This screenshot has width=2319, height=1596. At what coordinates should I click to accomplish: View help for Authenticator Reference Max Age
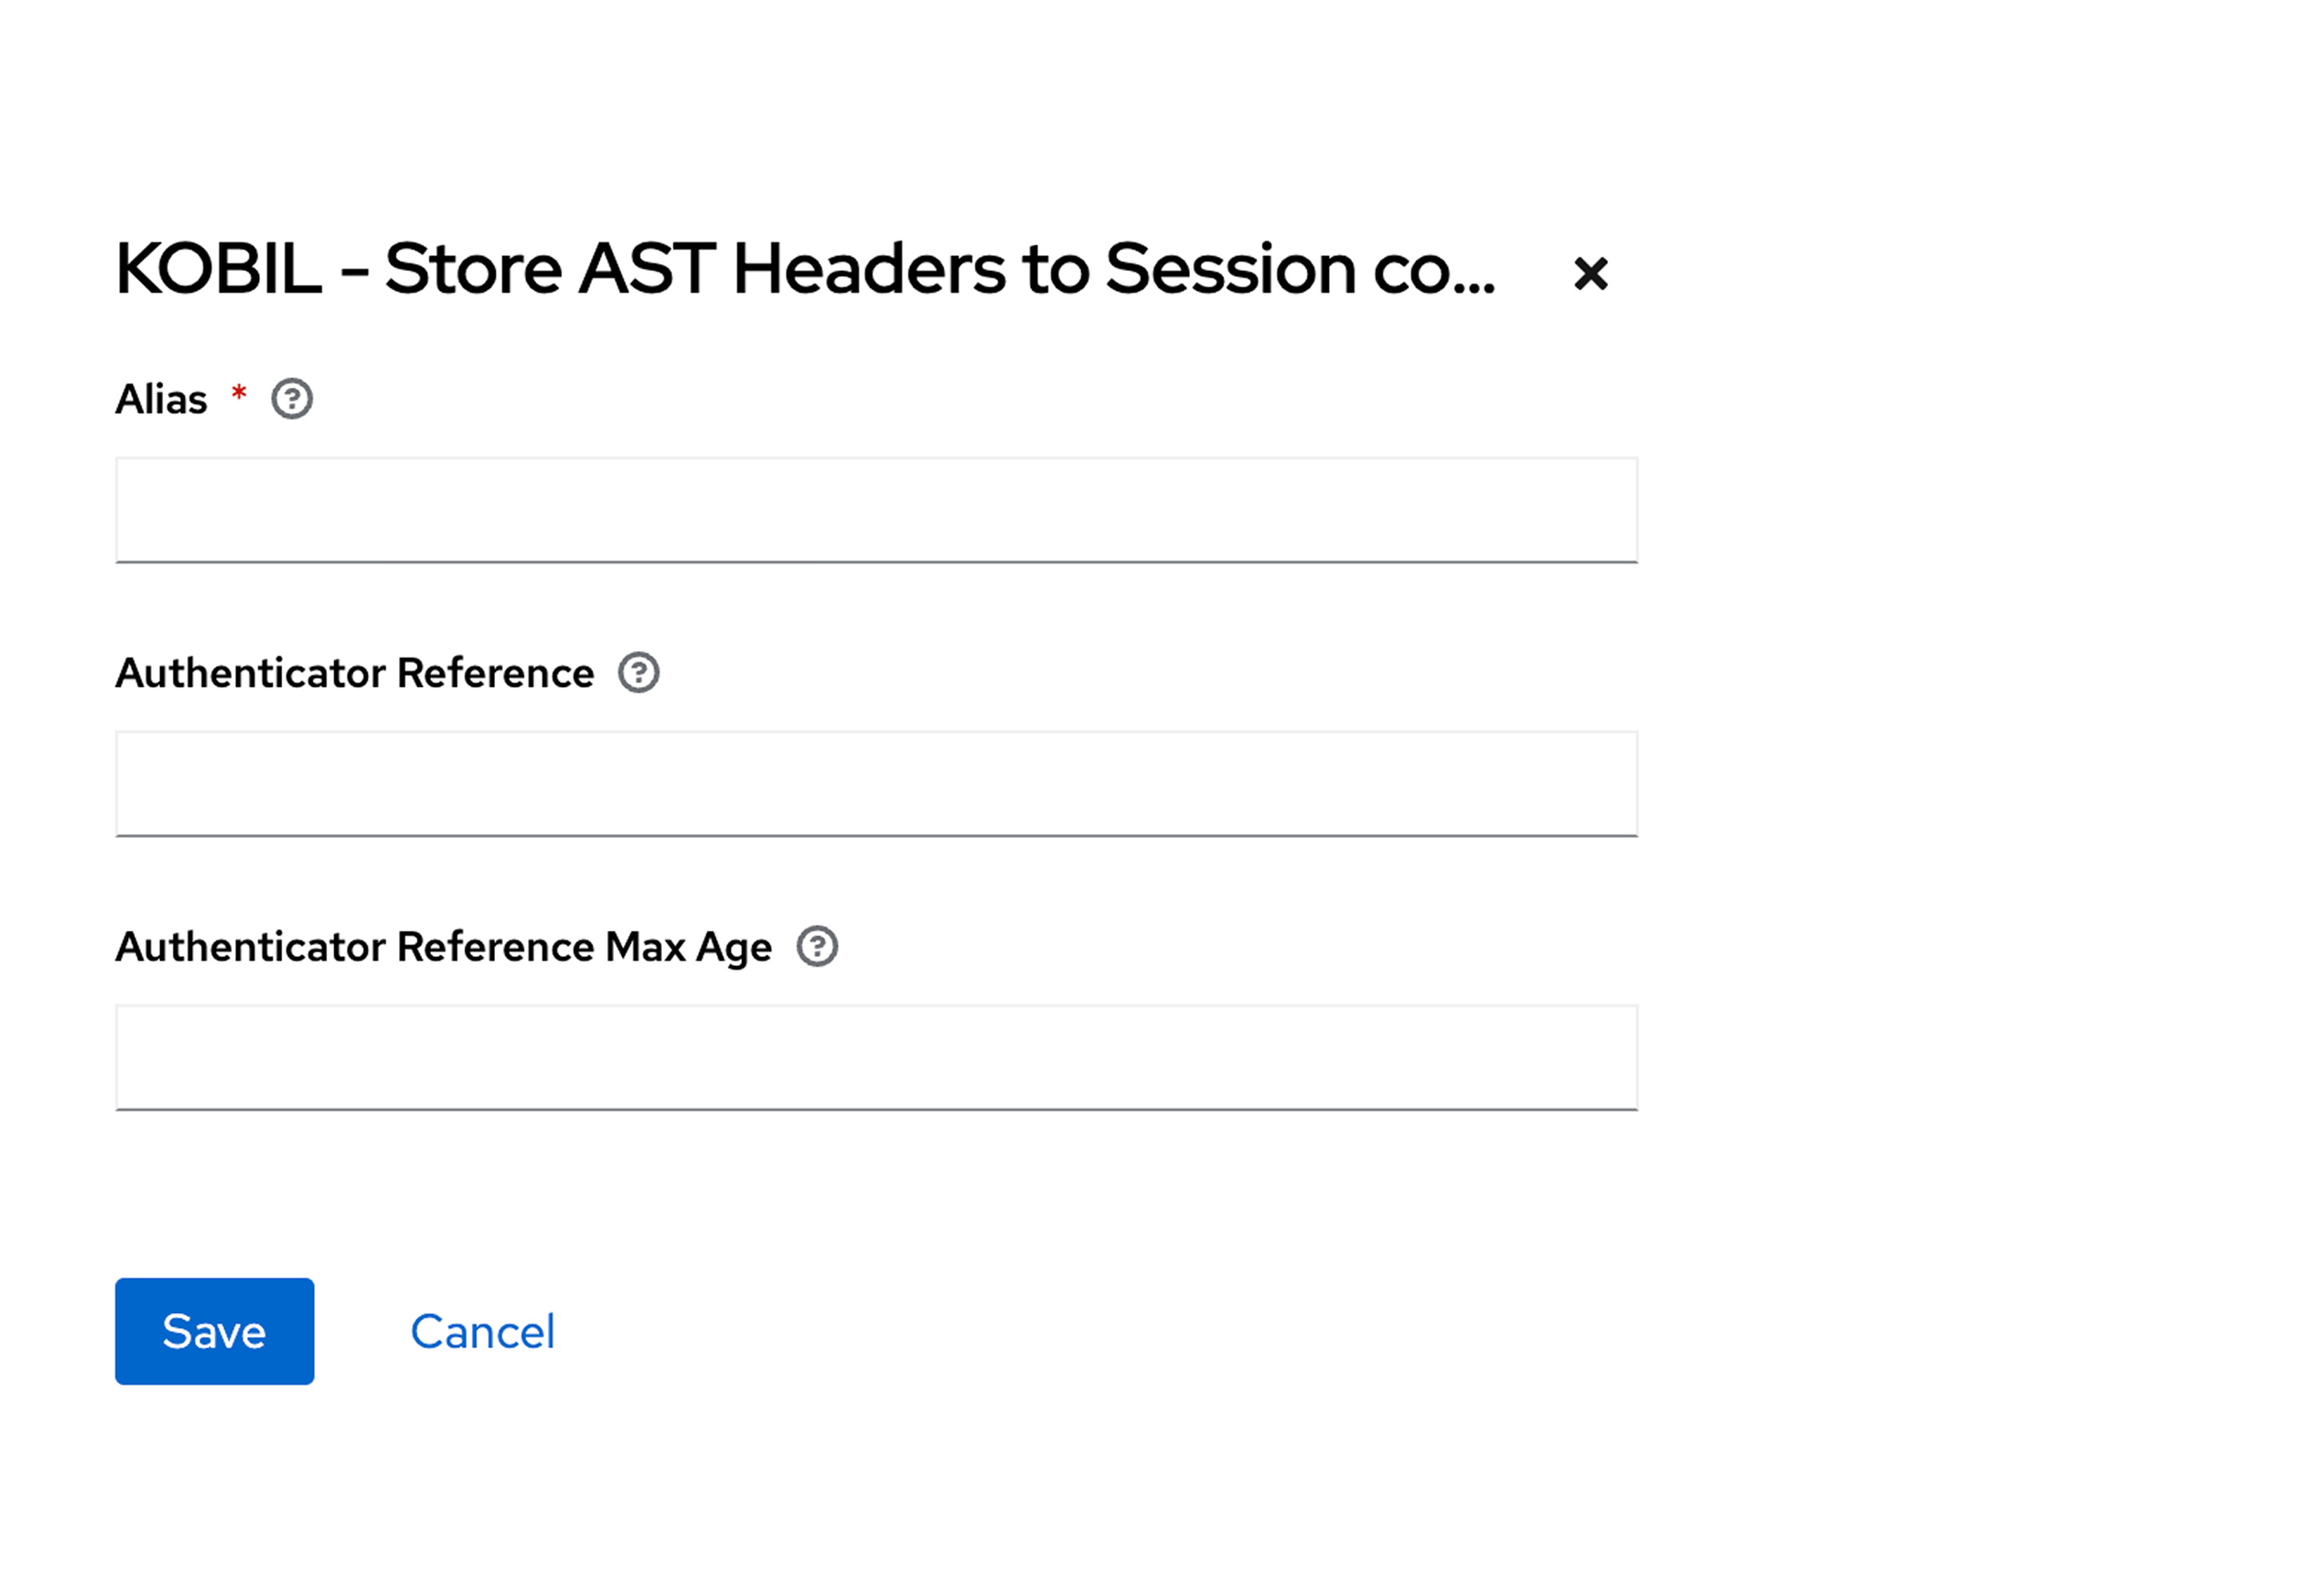click(x=817, y=946)
